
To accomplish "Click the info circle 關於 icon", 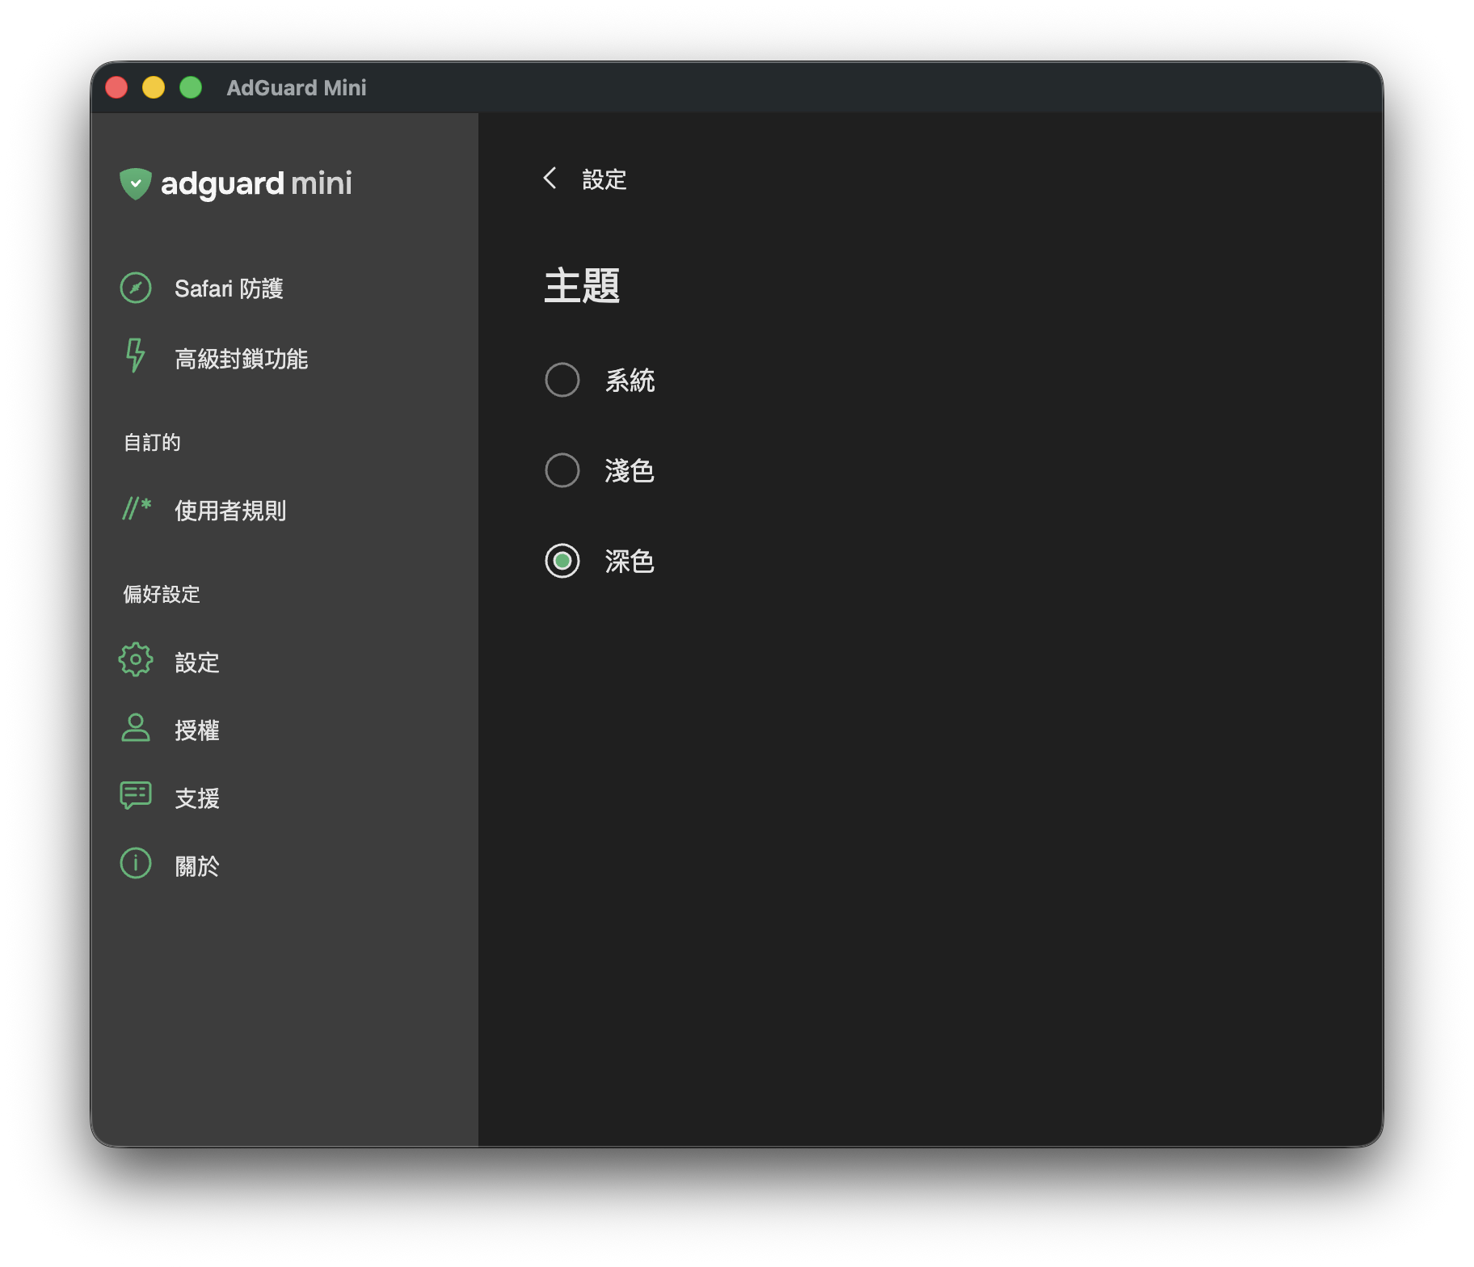I will [136, 864].
